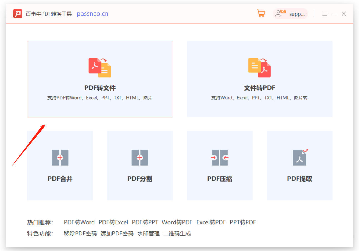Screen dimensions: 359x251
Task: Open the 二维码生成 feature link
Action: coord(177,234)
